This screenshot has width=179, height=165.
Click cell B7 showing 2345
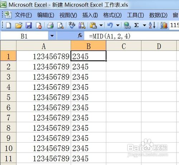[88, 117]
